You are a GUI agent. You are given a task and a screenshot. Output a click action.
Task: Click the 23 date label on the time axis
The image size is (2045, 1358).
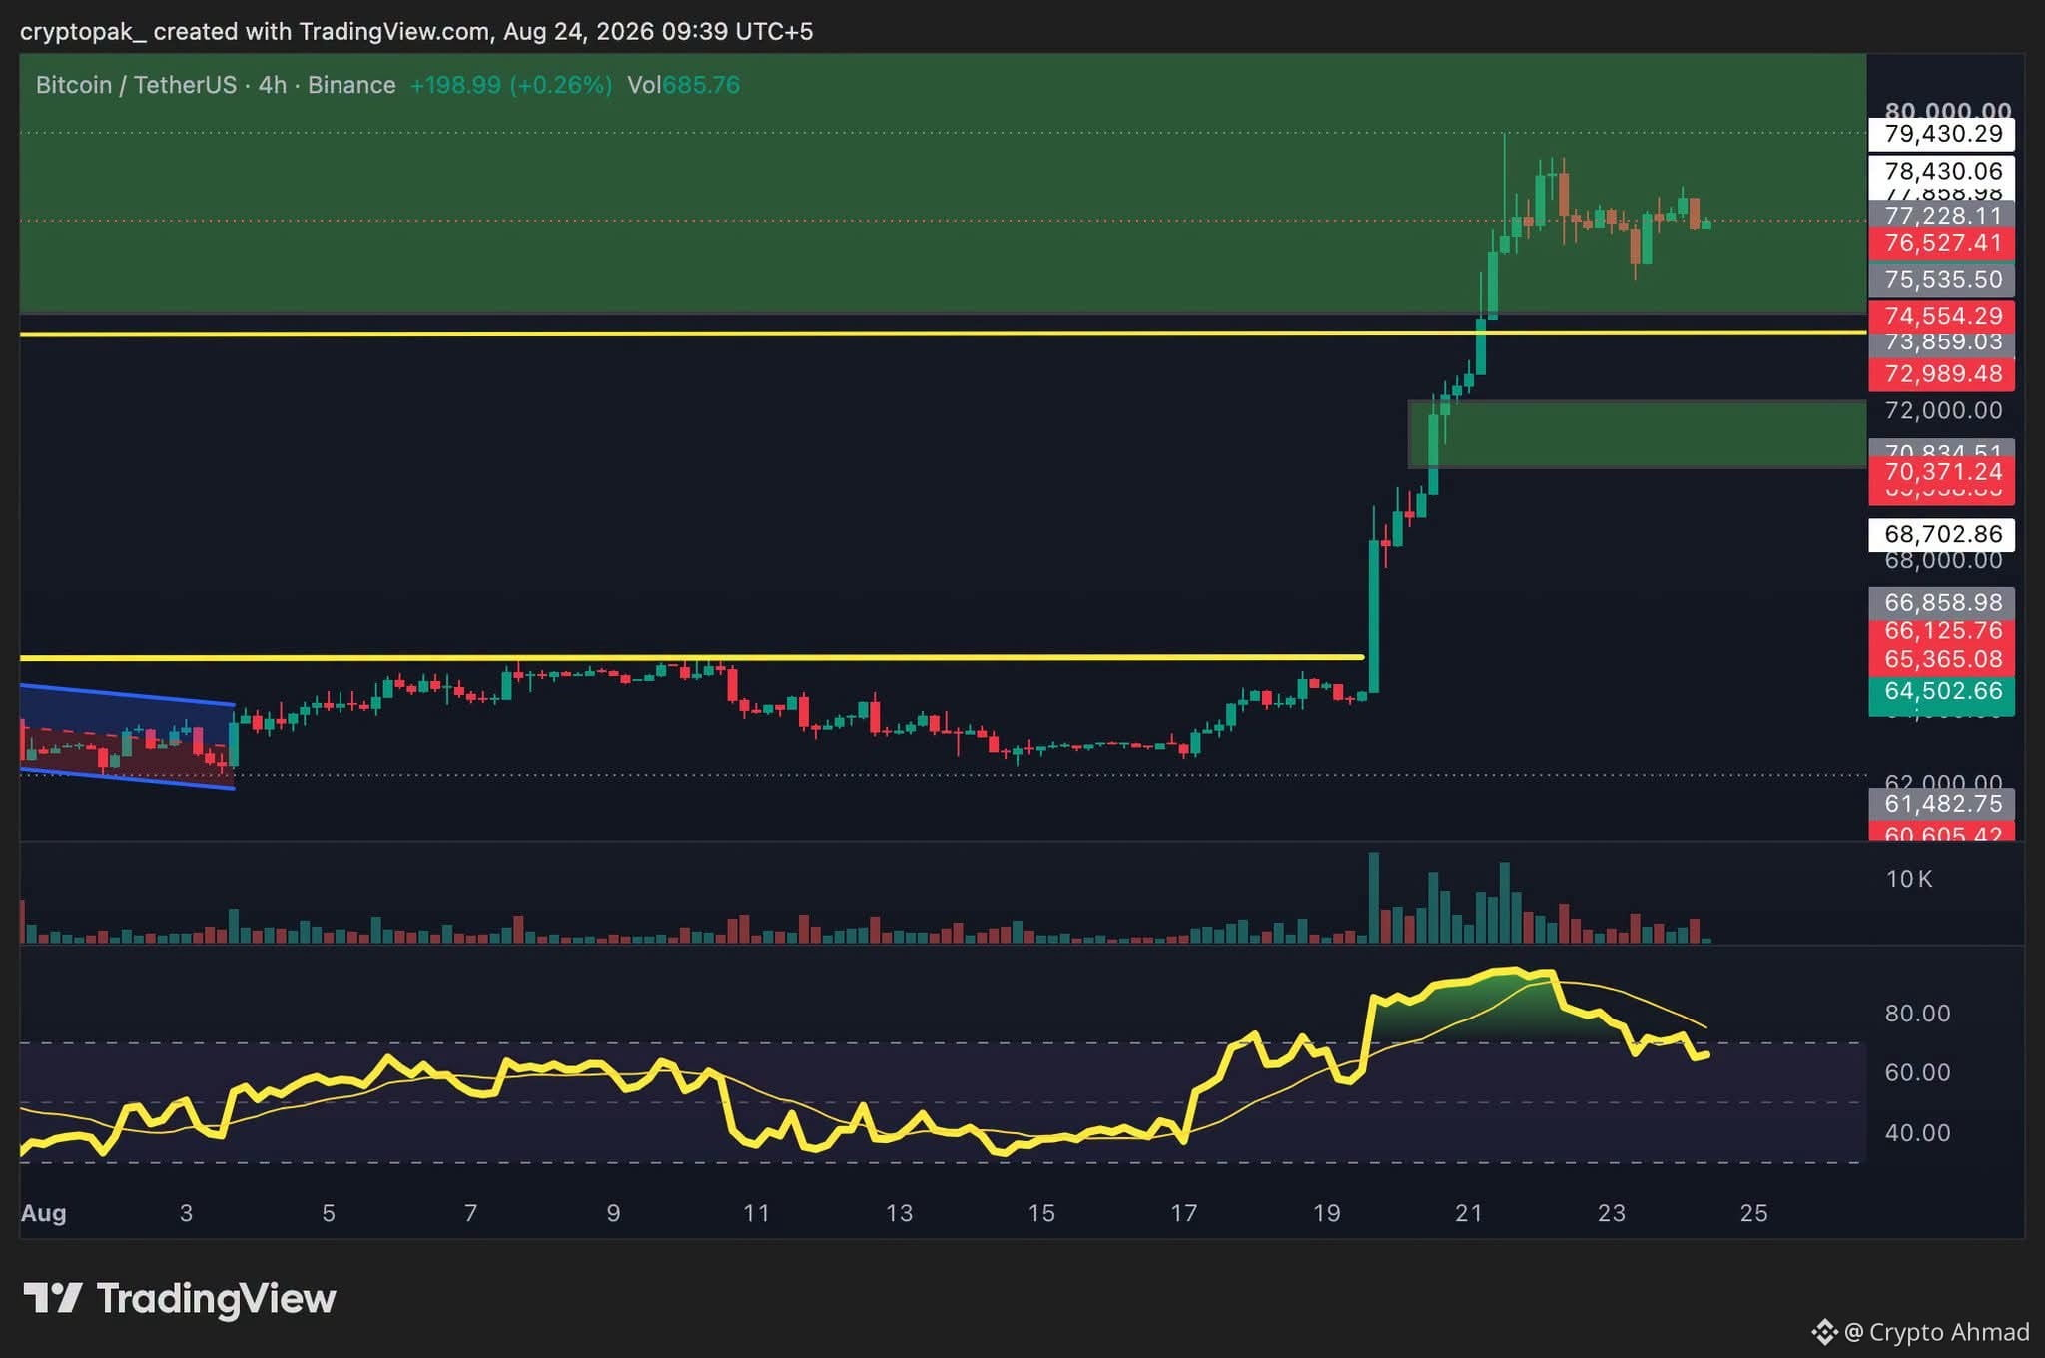coord(1612,1213)
